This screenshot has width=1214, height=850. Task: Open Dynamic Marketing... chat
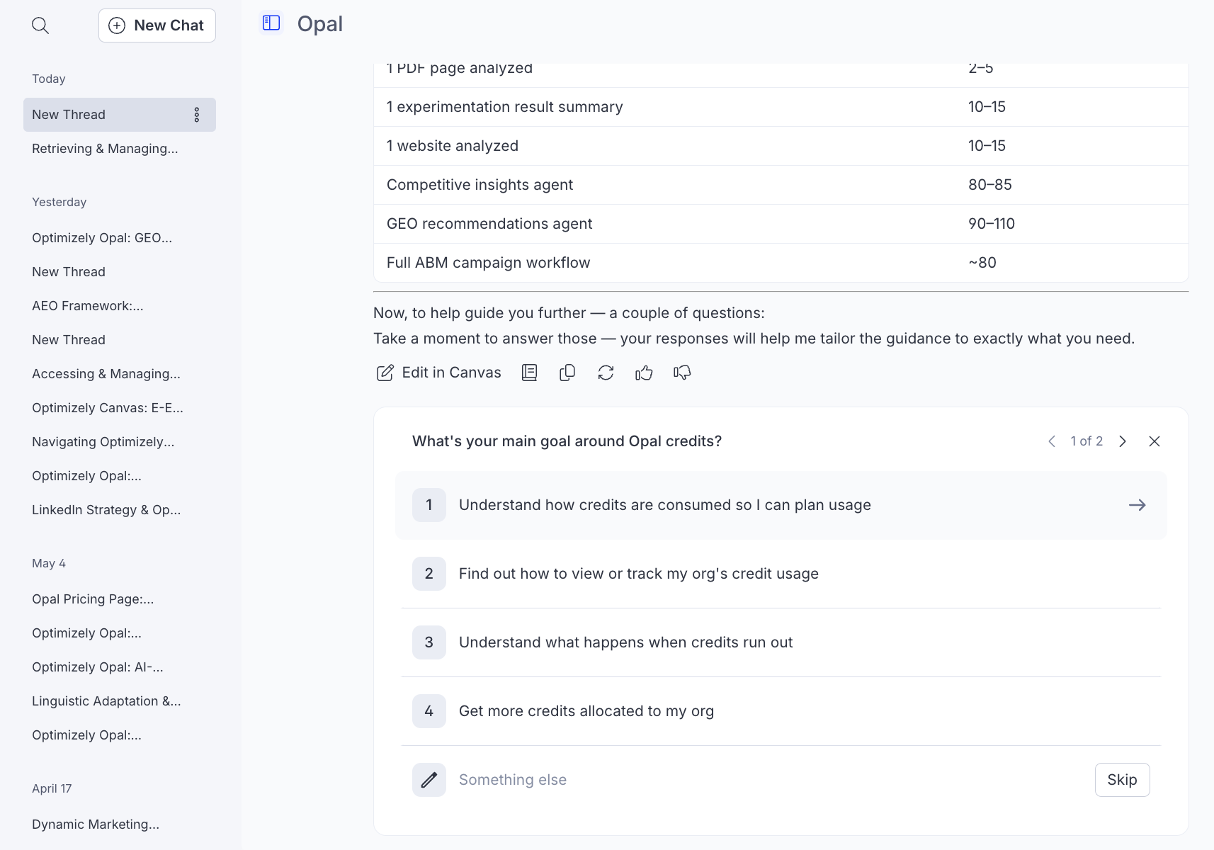(x=120, y=824)
